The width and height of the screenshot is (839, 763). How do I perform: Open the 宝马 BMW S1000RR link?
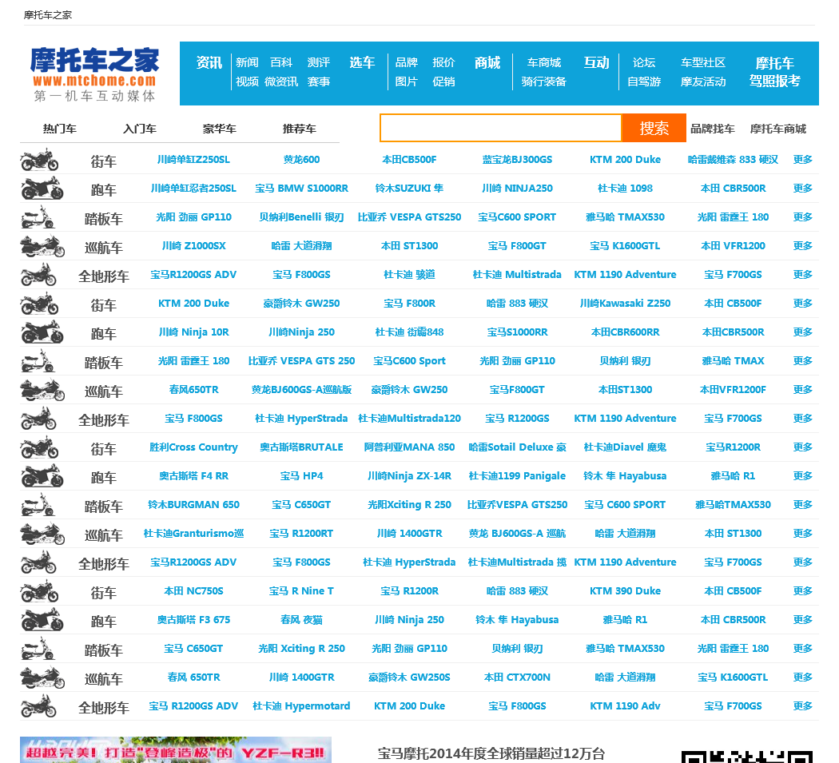point(302,189)
